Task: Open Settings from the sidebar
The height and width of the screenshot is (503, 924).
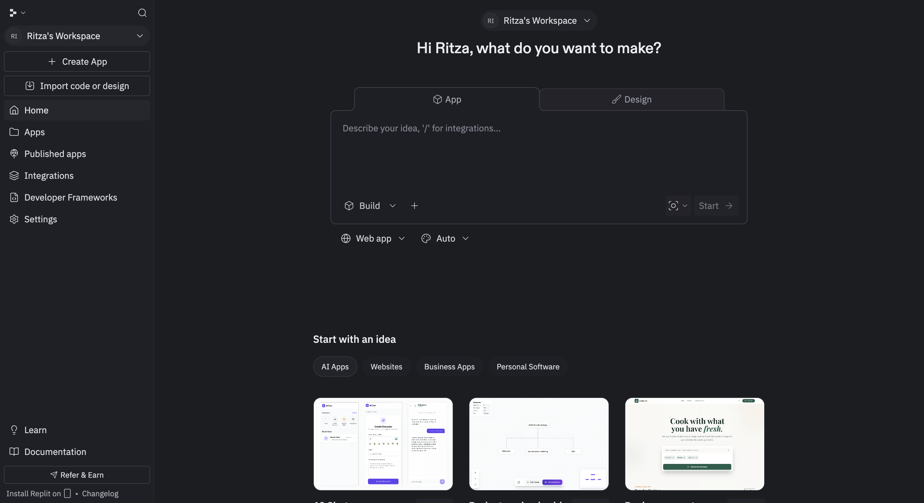Action: [40, 219]
